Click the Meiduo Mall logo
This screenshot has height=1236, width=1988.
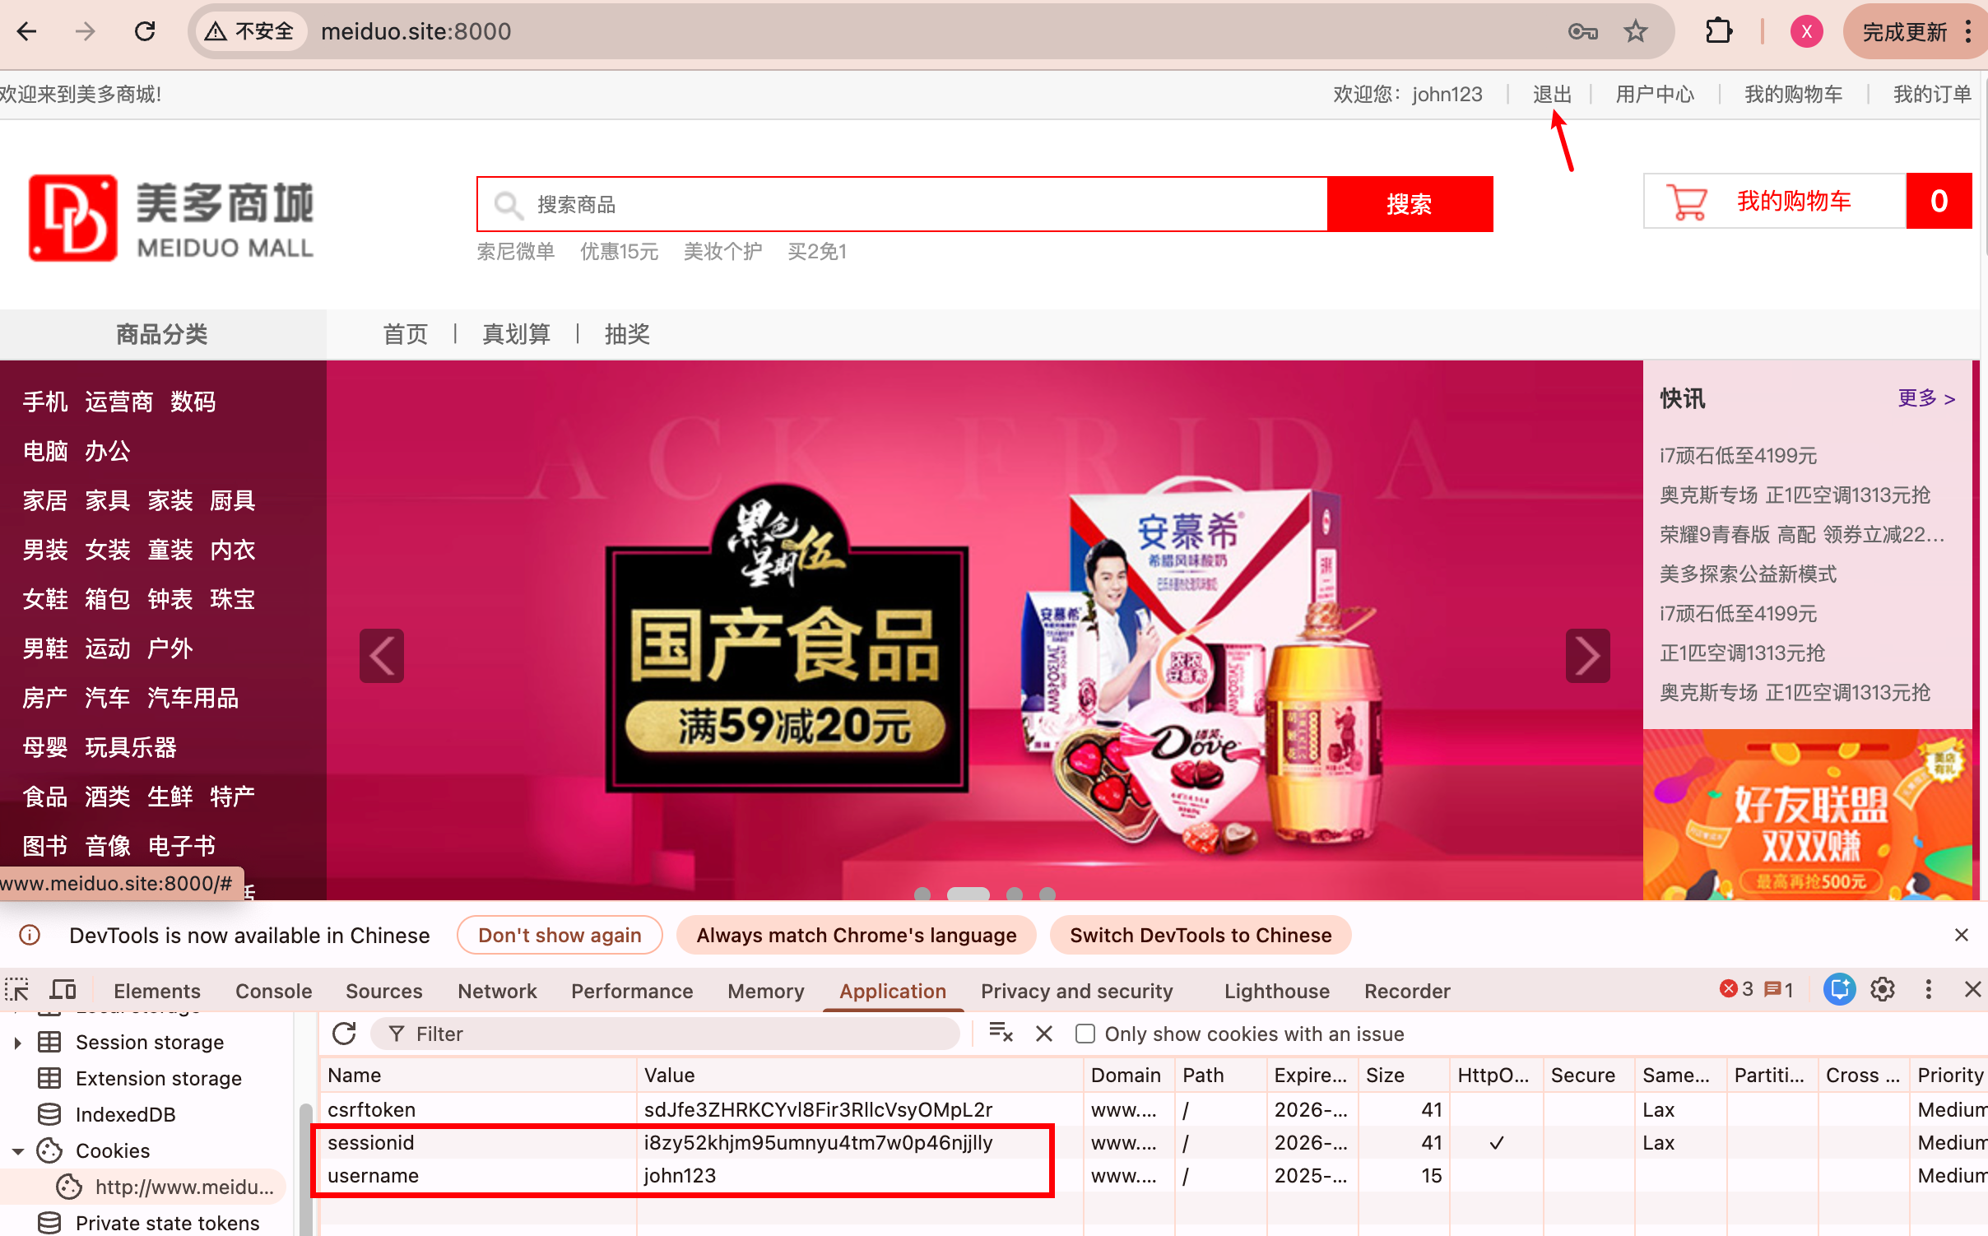pyautogui.click(x=170, y=218)
